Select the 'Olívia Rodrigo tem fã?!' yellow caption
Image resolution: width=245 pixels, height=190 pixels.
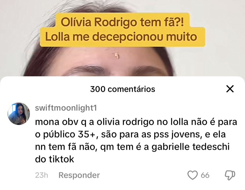coord(122,22)
